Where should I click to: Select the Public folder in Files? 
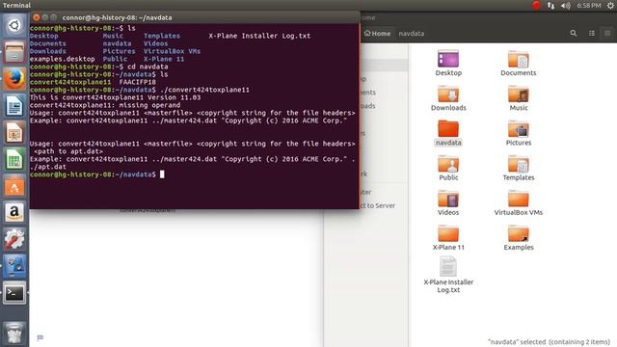(x=448, y=168)
